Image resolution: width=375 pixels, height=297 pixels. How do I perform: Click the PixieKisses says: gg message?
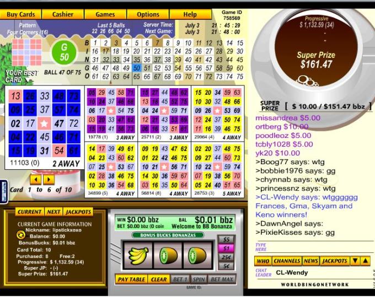(295, 233)
